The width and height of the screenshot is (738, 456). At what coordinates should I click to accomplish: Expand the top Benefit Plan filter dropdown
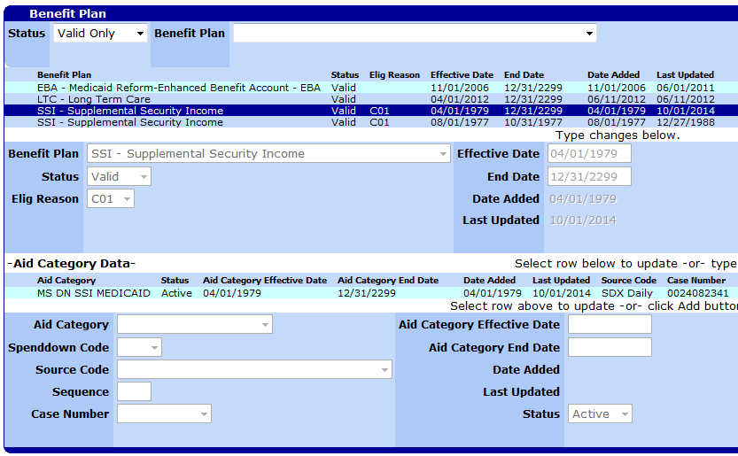[x=415, y=34]
